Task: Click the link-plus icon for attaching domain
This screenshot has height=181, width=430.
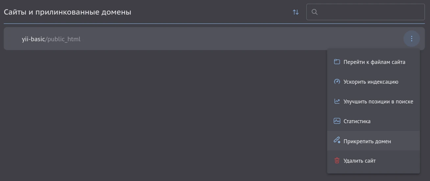Action: (337, 141)
